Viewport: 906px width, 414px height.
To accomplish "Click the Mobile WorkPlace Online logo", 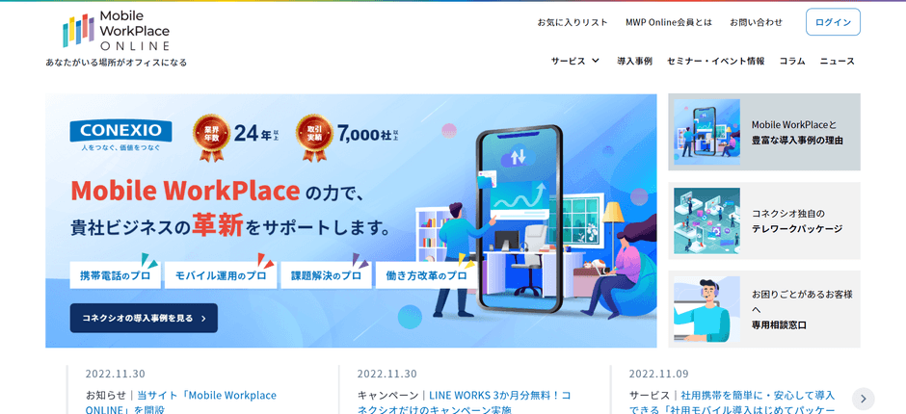I will [116, 31].
